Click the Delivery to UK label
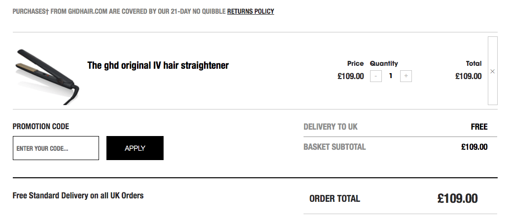509x220 pixels. coord(331,127)
